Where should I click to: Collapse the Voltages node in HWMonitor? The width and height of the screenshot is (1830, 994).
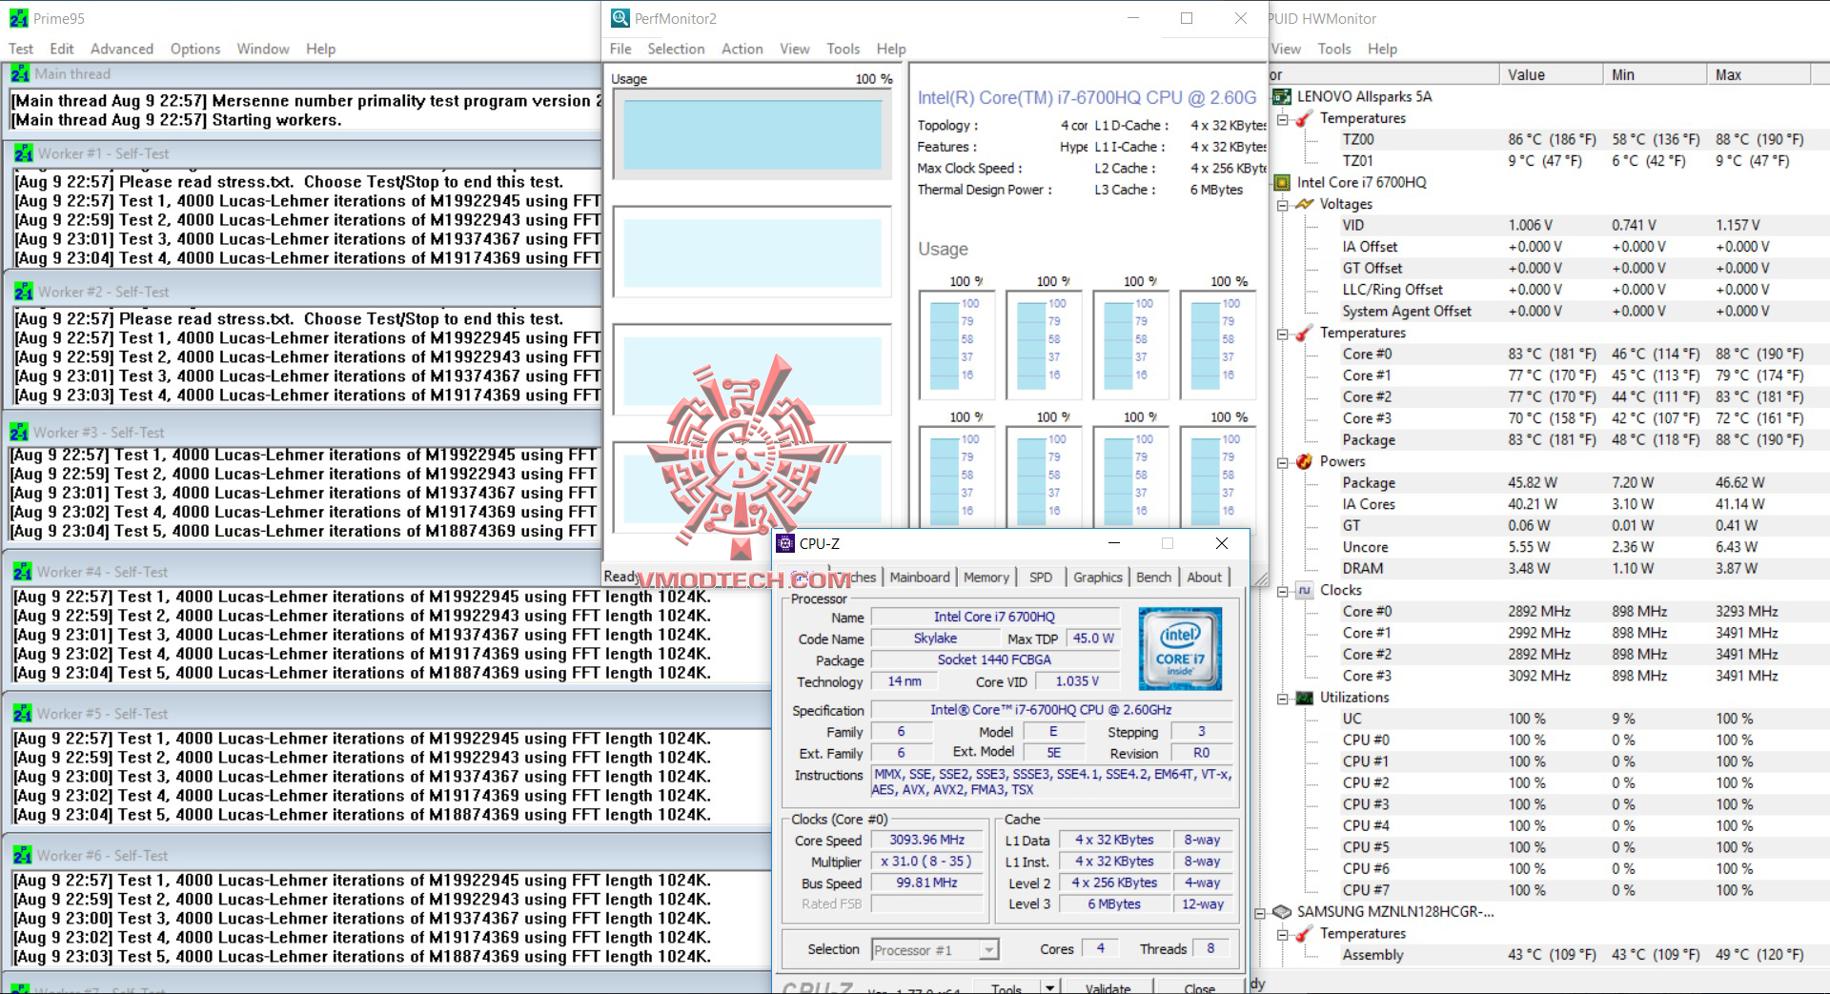coord(1283,205)
